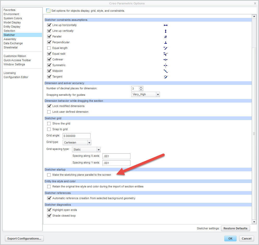Toggle Automatic reference creation checkbox
The height and width of the screenshot is (245, 259).
point(49,198)
